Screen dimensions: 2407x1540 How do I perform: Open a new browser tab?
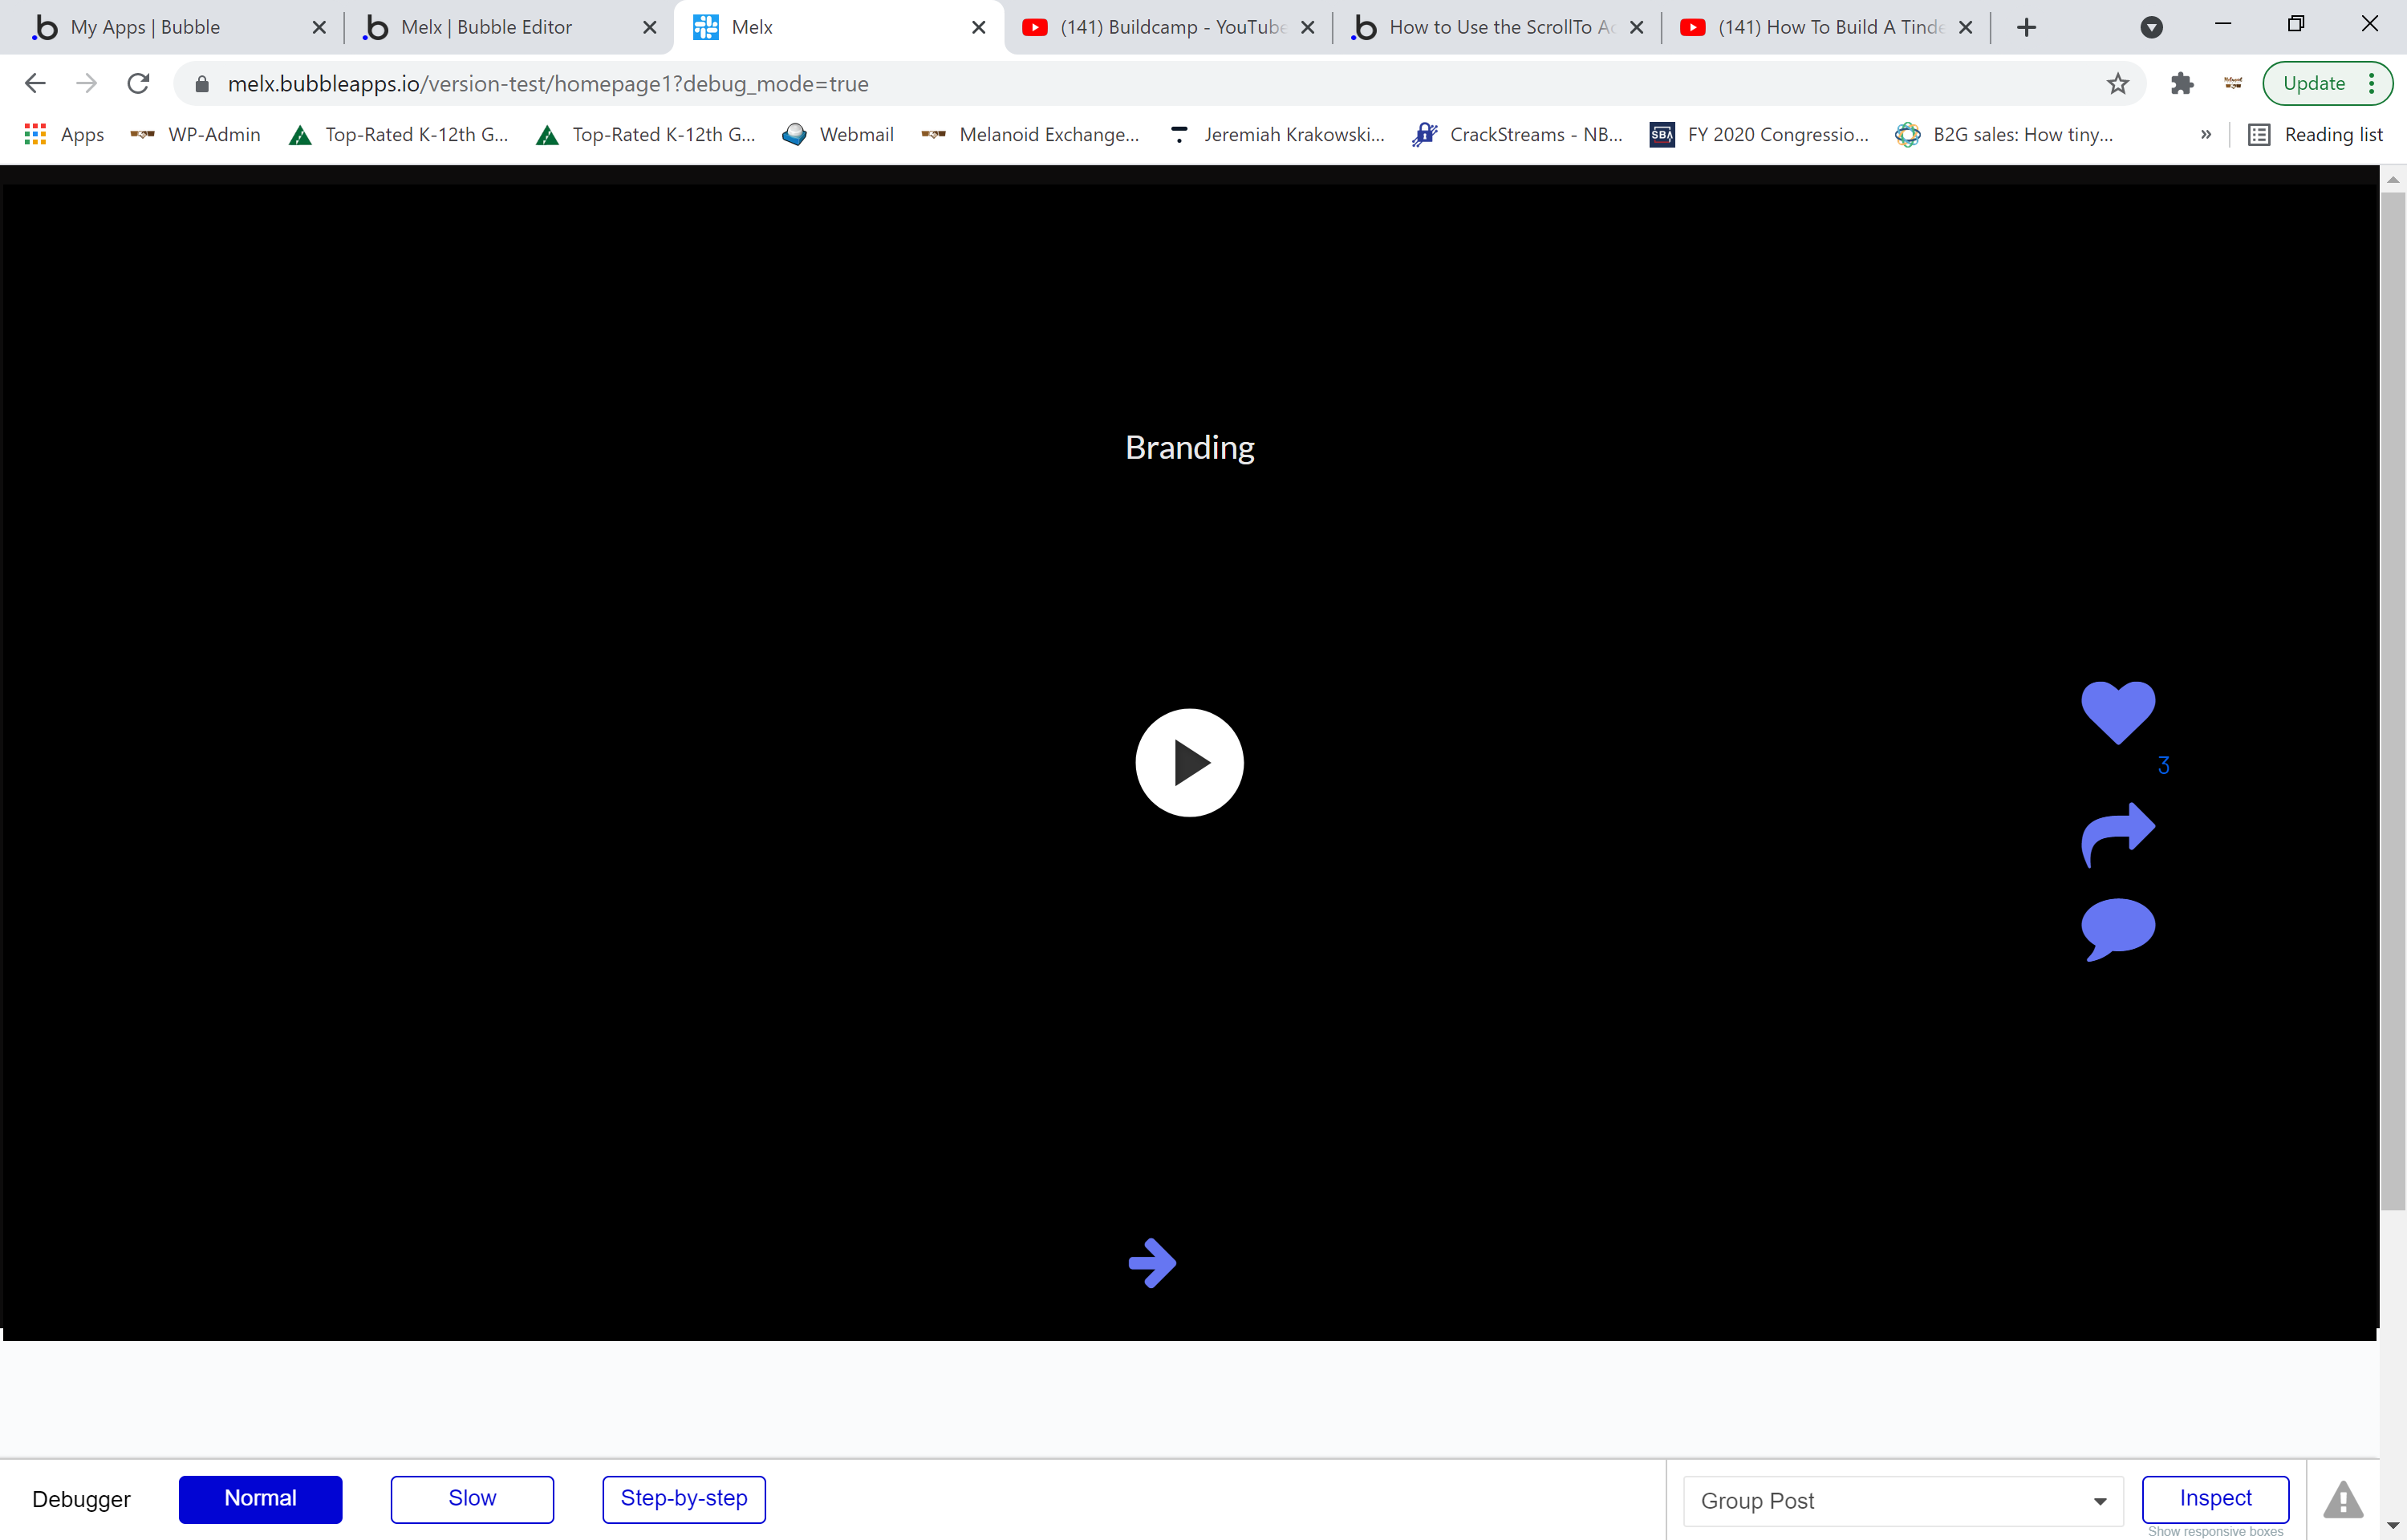(x=2026, y=27)
